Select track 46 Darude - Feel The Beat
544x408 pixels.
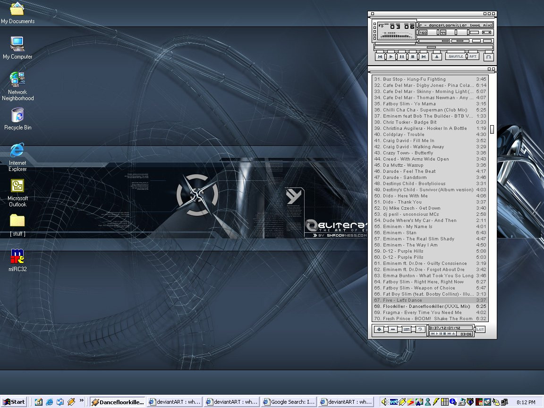pyautogui.click(x=430, y=171)
